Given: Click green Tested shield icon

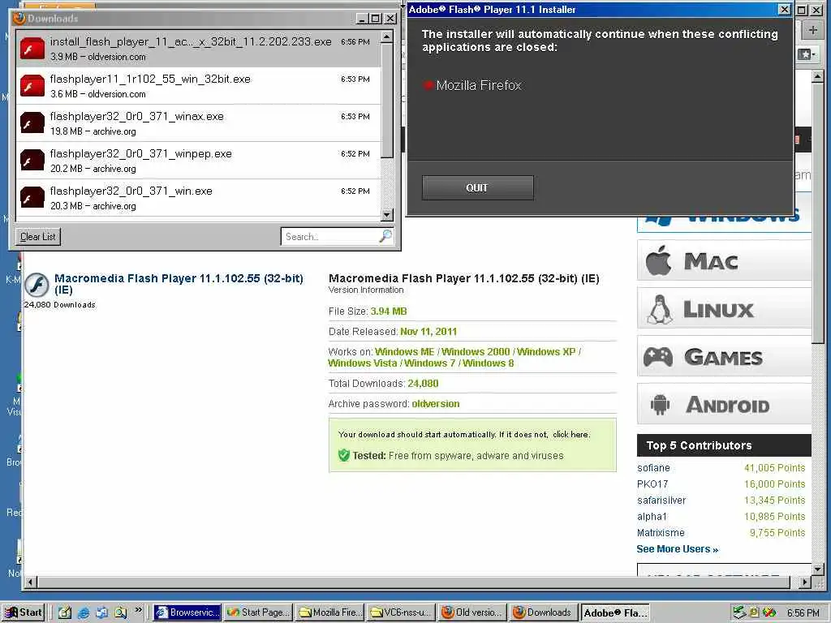Looking at the screenshot, I should pos(344,455).
